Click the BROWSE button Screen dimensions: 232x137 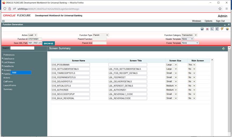point(49,44)
